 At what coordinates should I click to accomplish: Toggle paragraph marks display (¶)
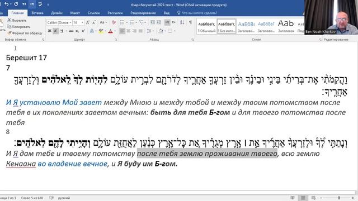click(190, 22)
